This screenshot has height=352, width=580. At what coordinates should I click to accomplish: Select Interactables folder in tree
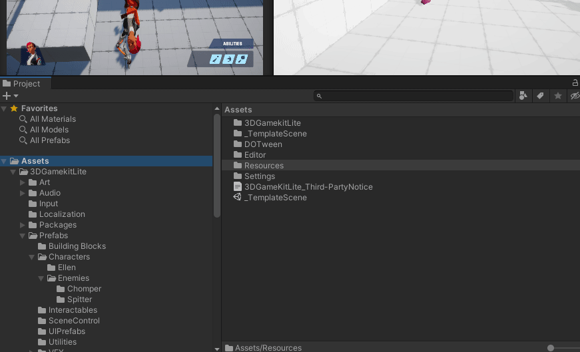(x=73, y=310)
